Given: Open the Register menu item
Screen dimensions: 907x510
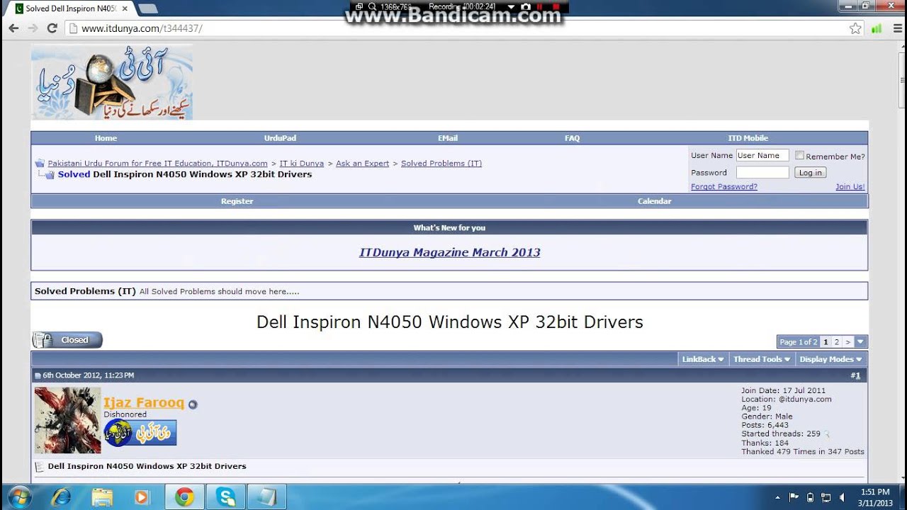Looking at the screenshot, I should click(x=237, y=201).
